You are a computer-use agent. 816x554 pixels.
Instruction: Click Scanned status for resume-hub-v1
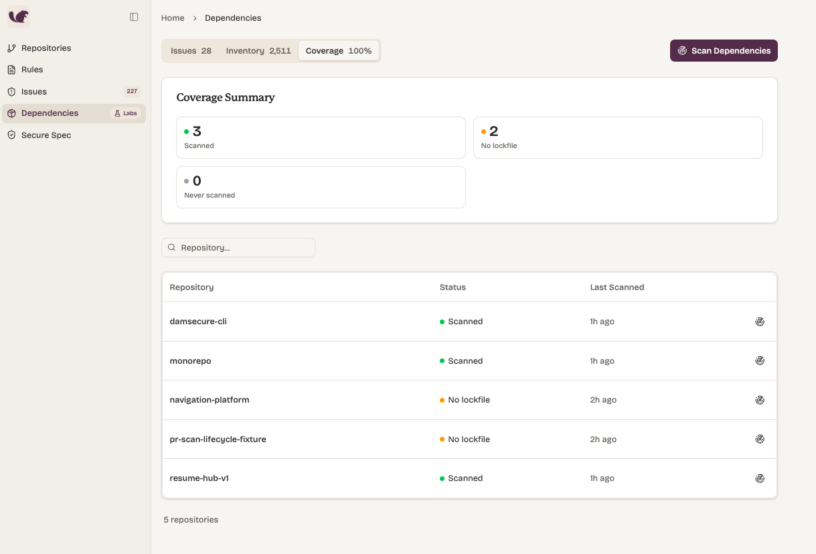click(x=461, y=478)
